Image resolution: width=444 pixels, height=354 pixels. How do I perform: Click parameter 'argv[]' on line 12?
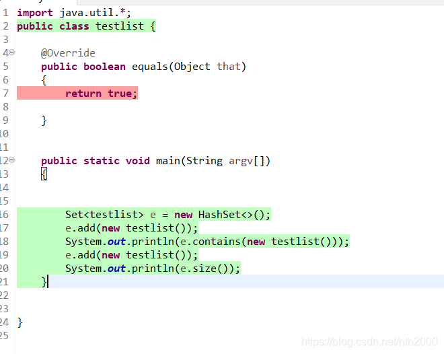point(247,161)
